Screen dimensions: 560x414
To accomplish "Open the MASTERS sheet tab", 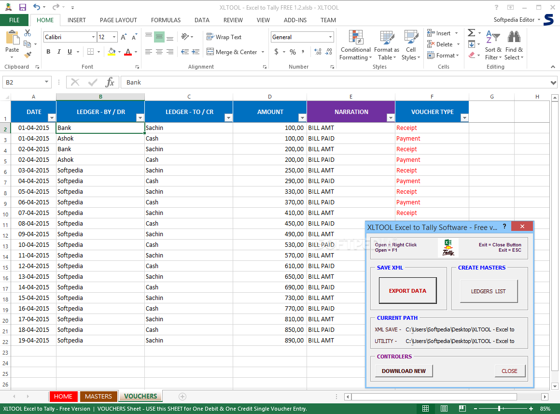I will coord(98,396).
